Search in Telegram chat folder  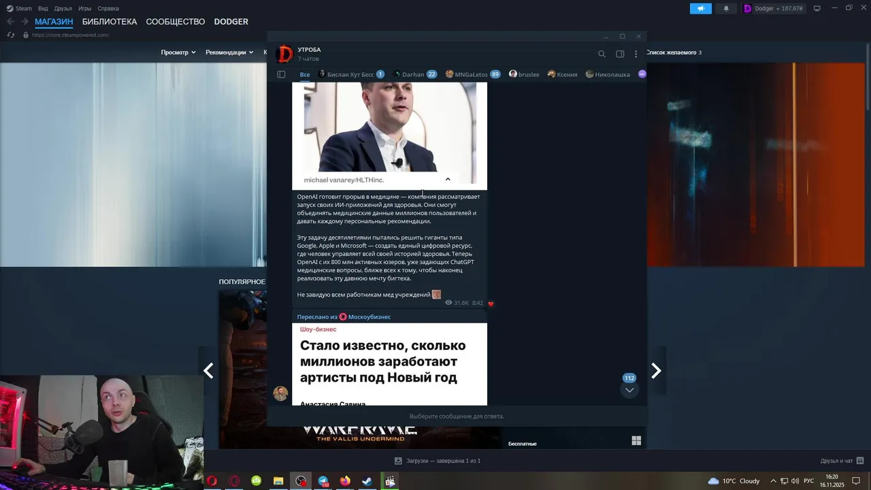[x=602, y=54]
